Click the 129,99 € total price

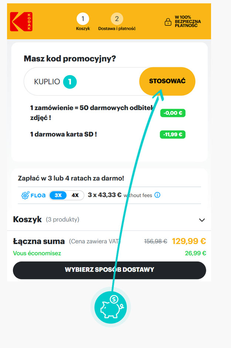[x=189, y=241]
